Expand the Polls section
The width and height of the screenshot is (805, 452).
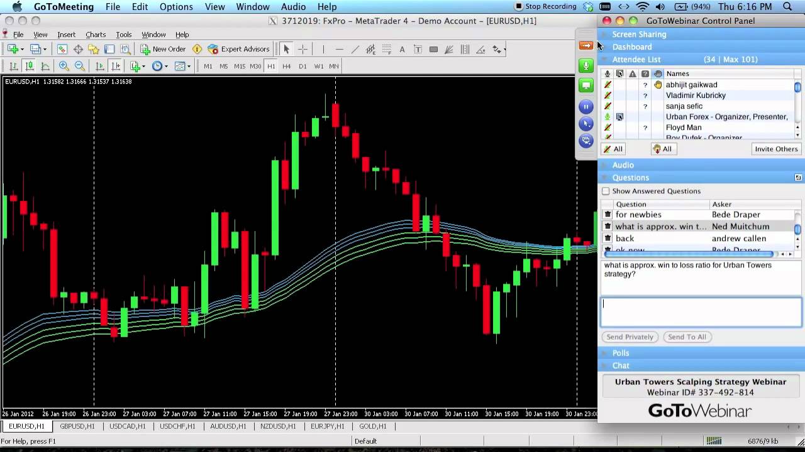pyautogui.click(x=701, y=353)
